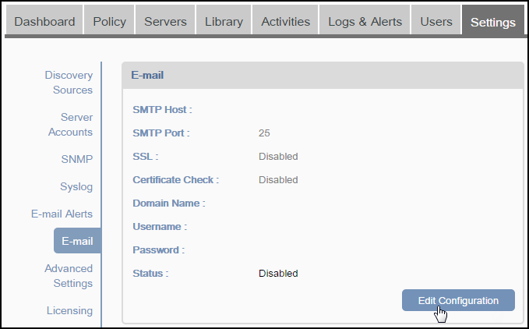Open the Dashboard tab
Image resolution: width=529 pixels, height=329 pixels.
tap(44, 20)
